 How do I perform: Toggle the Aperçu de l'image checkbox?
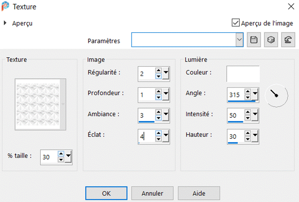(x=236, y=23)
